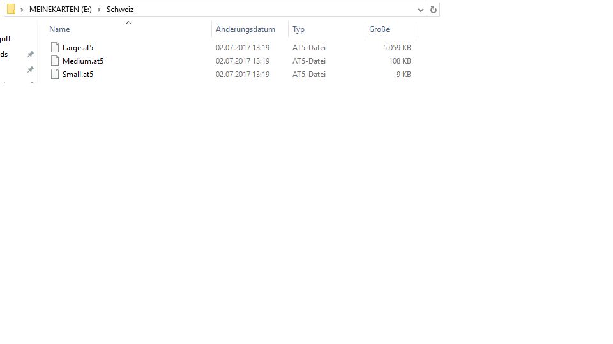This screenshot has height=344, width=613.
Task: Sort files by Typ column header
Action: tap(298, 29)
